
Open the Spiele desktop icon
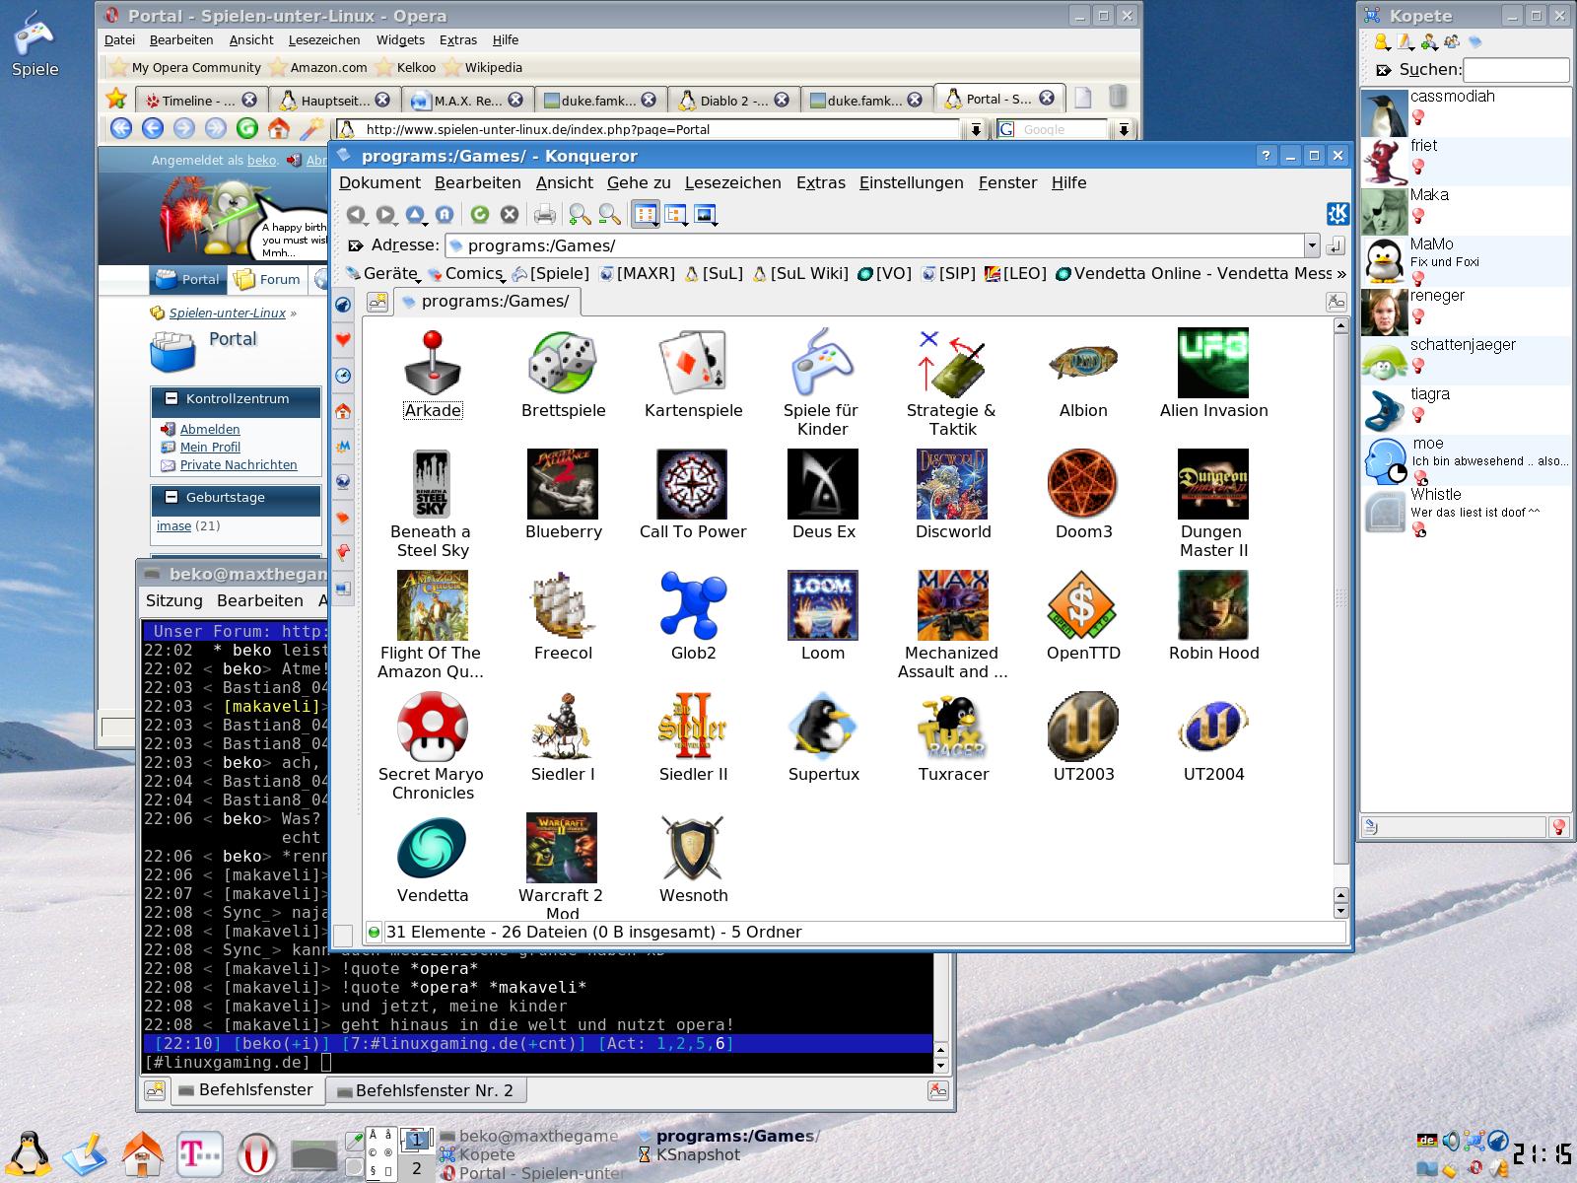pos(34,44)
